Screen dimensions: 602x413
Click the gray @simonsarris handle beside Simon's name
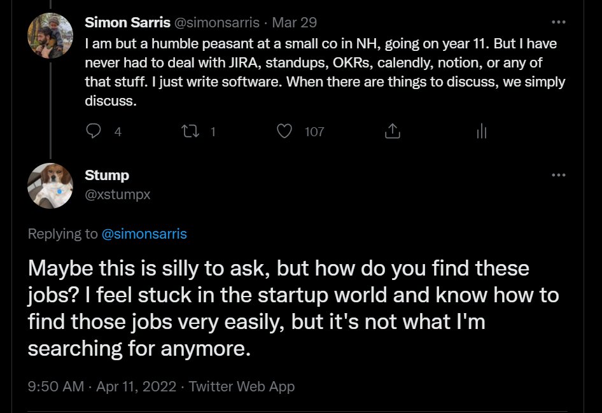216,22
